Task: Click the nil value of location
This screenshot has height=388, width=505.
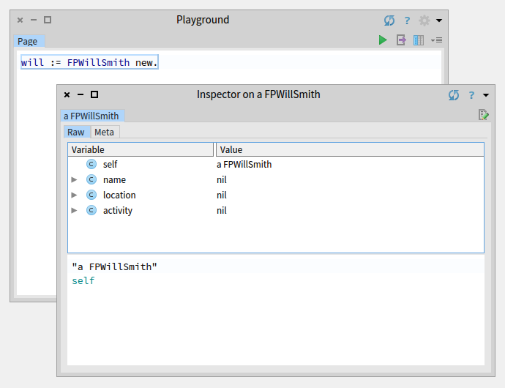Action: point(222,195)
